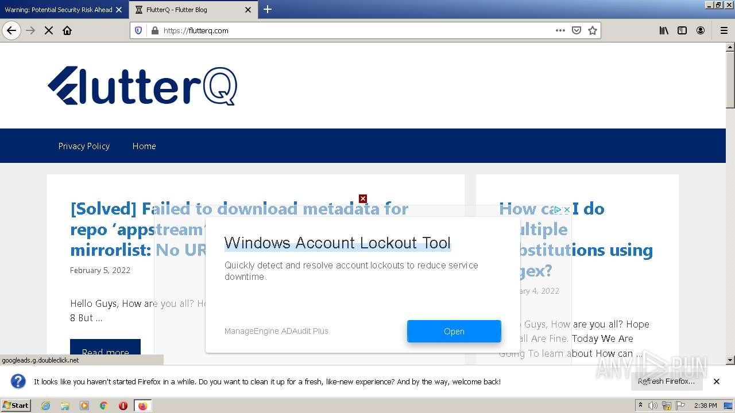Bookmark this page with the star
This screenshot has width=735, height=413.
click(593, 30)
